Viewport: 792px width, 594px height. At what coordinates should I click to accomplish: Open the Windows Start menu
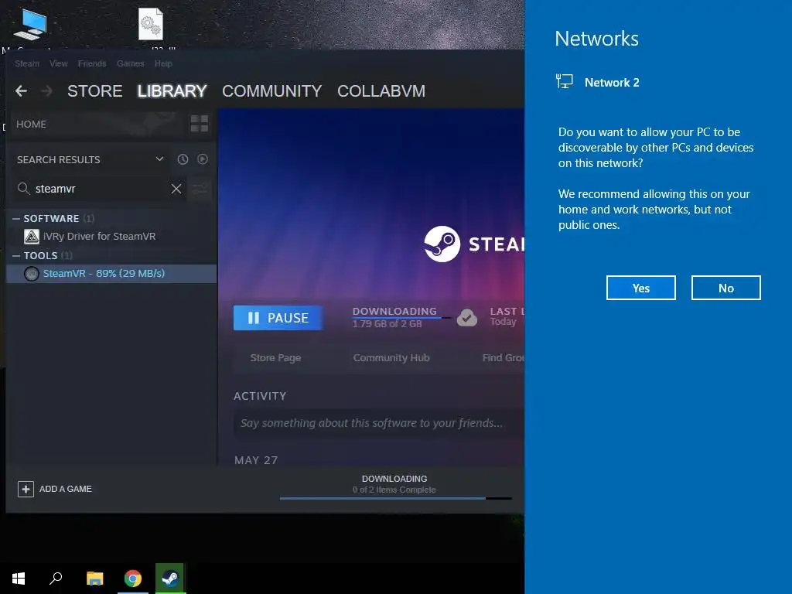(x=19, y=579)
